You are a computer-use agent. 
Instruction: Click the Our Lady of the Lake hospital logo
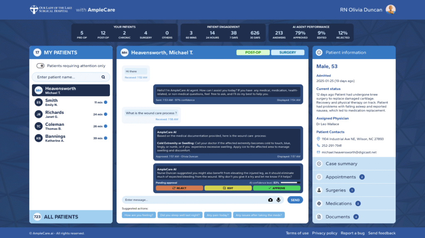51,10
